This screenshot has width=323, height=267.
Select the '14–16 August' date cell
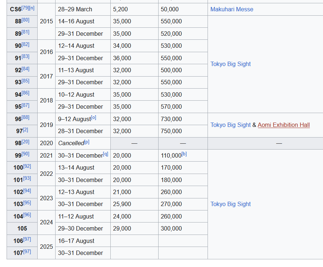(83, 22)
